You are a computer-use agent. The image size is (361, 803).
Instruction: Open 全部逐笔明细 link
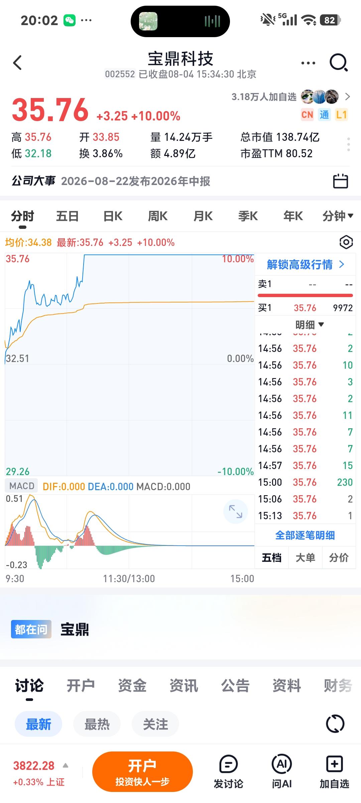tap(305, 535)
